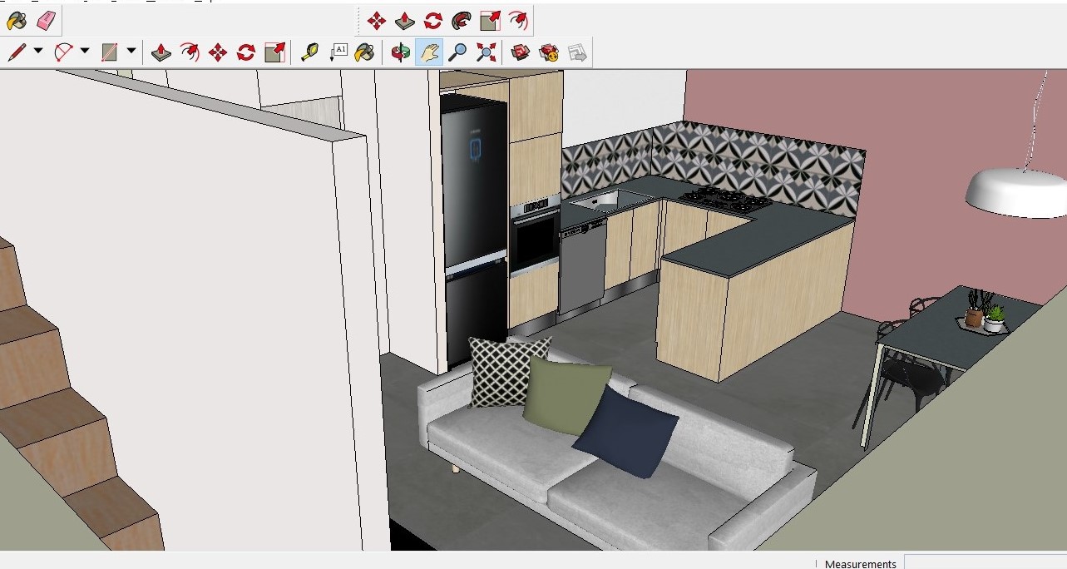Image resolution: width=1067 pixels, height=569 pixels.
Task: Select Rotate tool in the main toolbar row
Action: (x=246, y=52)
